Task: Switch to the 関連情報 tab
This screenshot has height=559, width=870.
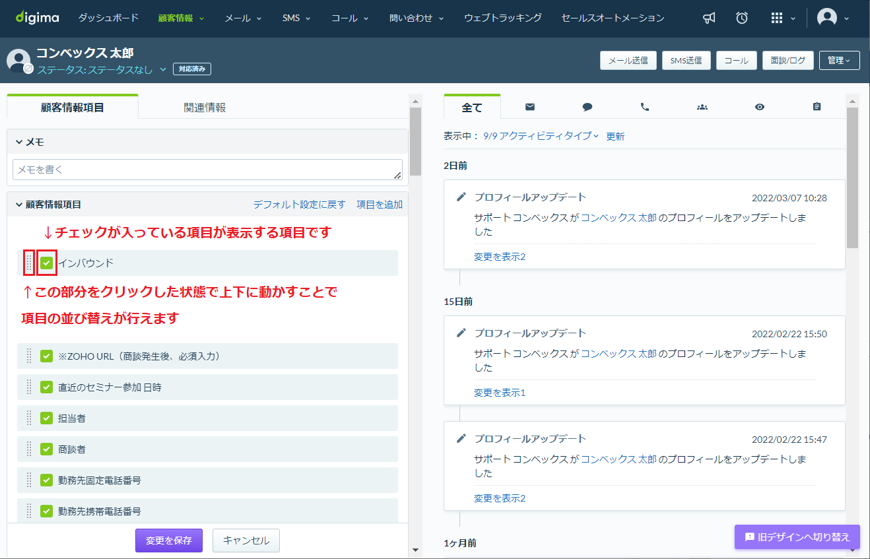Action: (x=205, y=107)
